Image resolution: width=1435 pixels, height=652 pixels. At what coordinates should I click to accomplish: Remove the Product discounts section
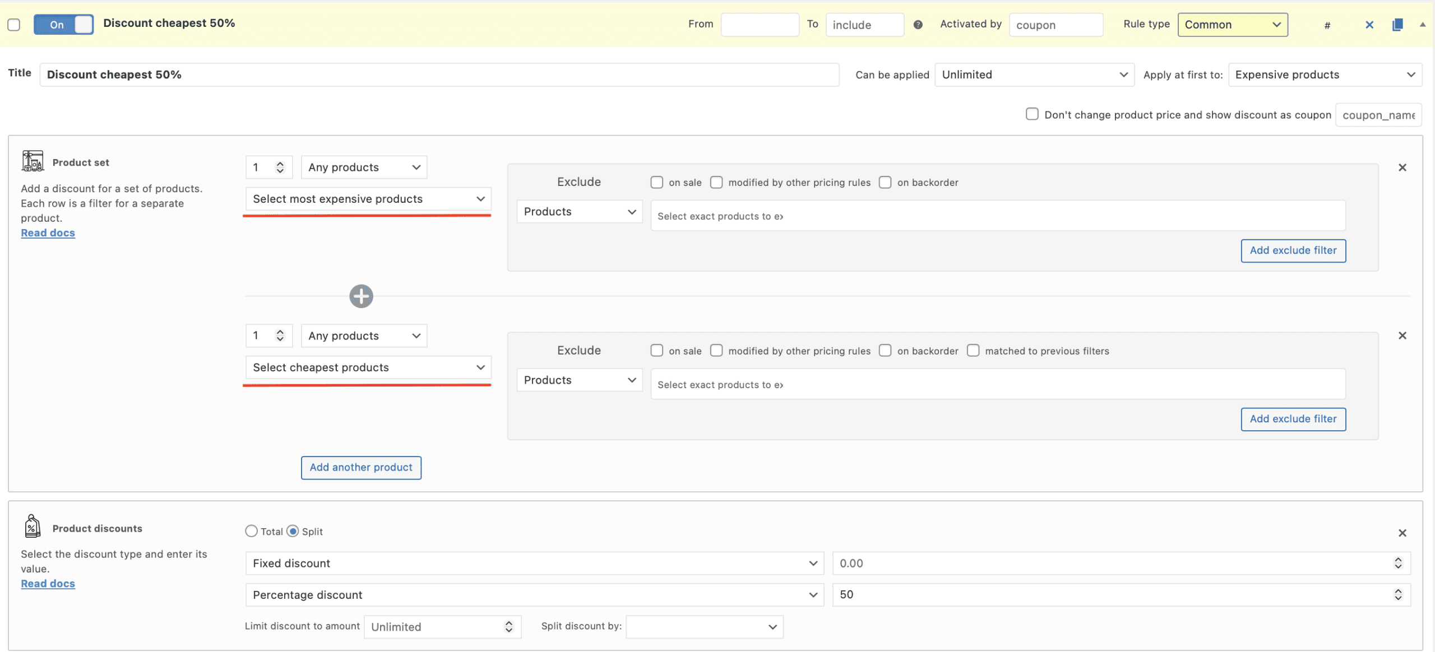coord(1402,533)
